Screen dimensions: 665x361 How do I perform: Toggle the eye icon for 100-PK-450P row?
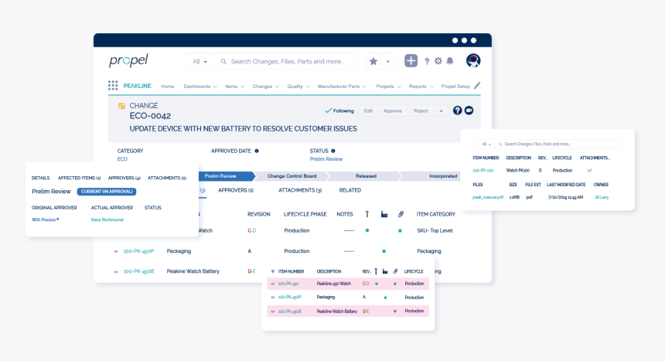116,251
